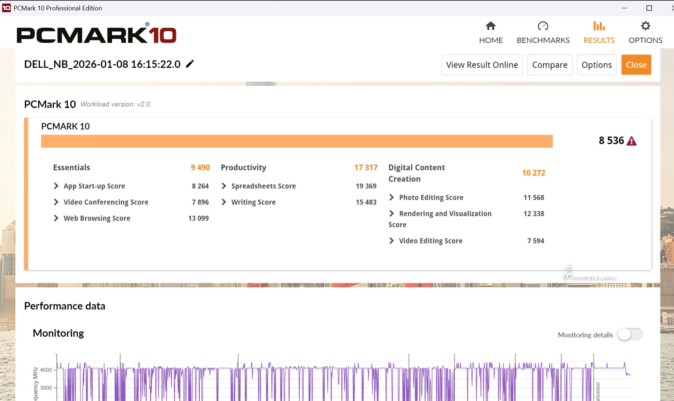The height and width of the screenshot is (401, 674).
Task: Click the Digital Content Creation score 10 272
Action: tap(533, 173)
